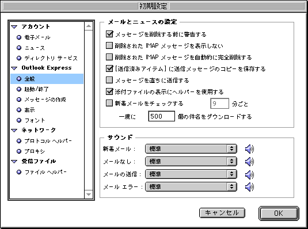Select プロキシ in the sidebar

click(x=35, y=151)
